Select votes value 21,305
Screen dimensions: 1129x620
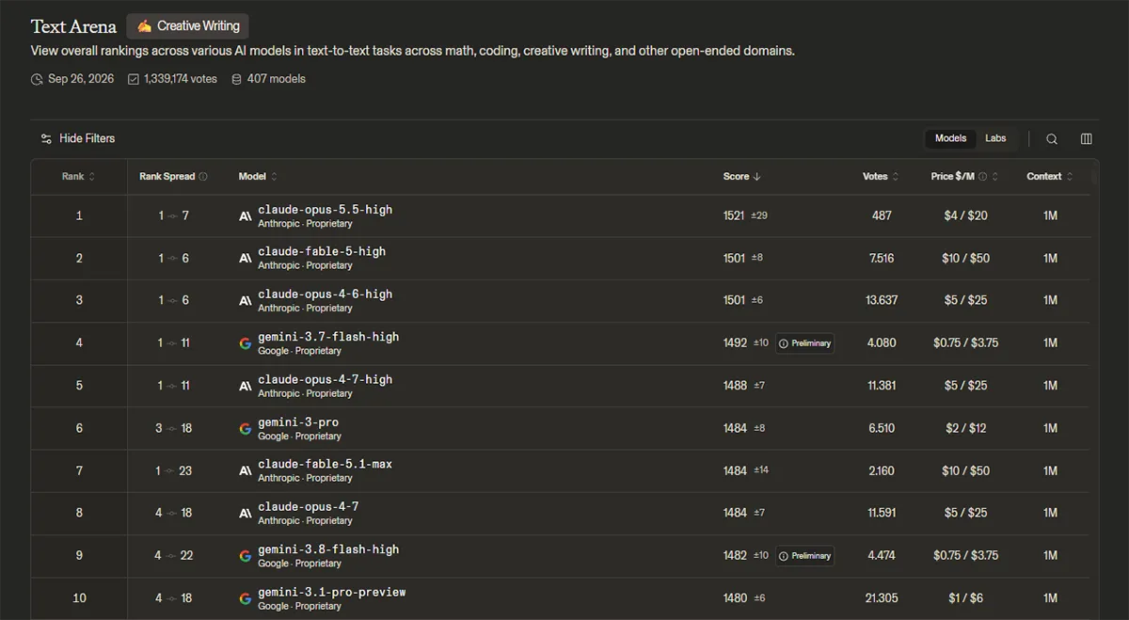pyautogui.click(x=882, y=598)
